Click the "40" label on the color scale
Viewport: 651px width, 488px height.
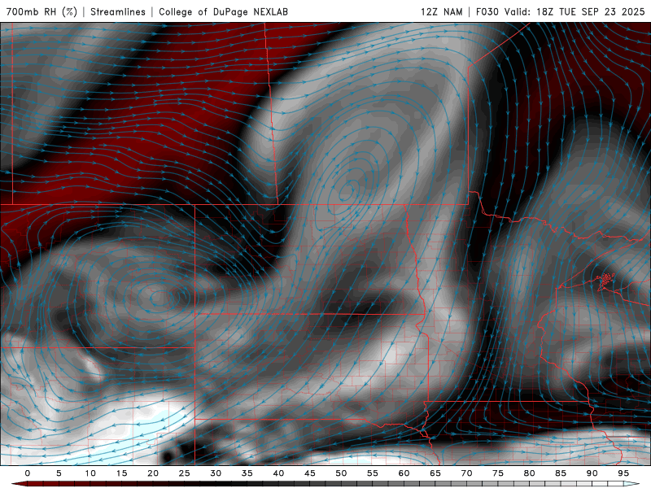[278, 473]
